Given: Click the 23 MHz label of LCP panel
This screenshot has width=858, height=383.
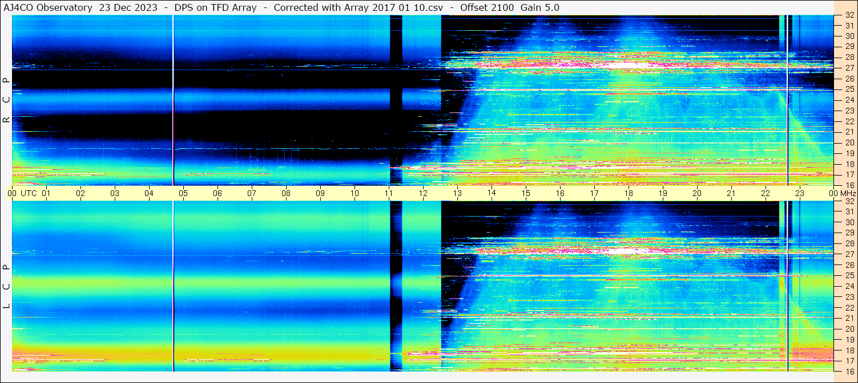Looking at the screenshot, I should (x=849, y=297).
